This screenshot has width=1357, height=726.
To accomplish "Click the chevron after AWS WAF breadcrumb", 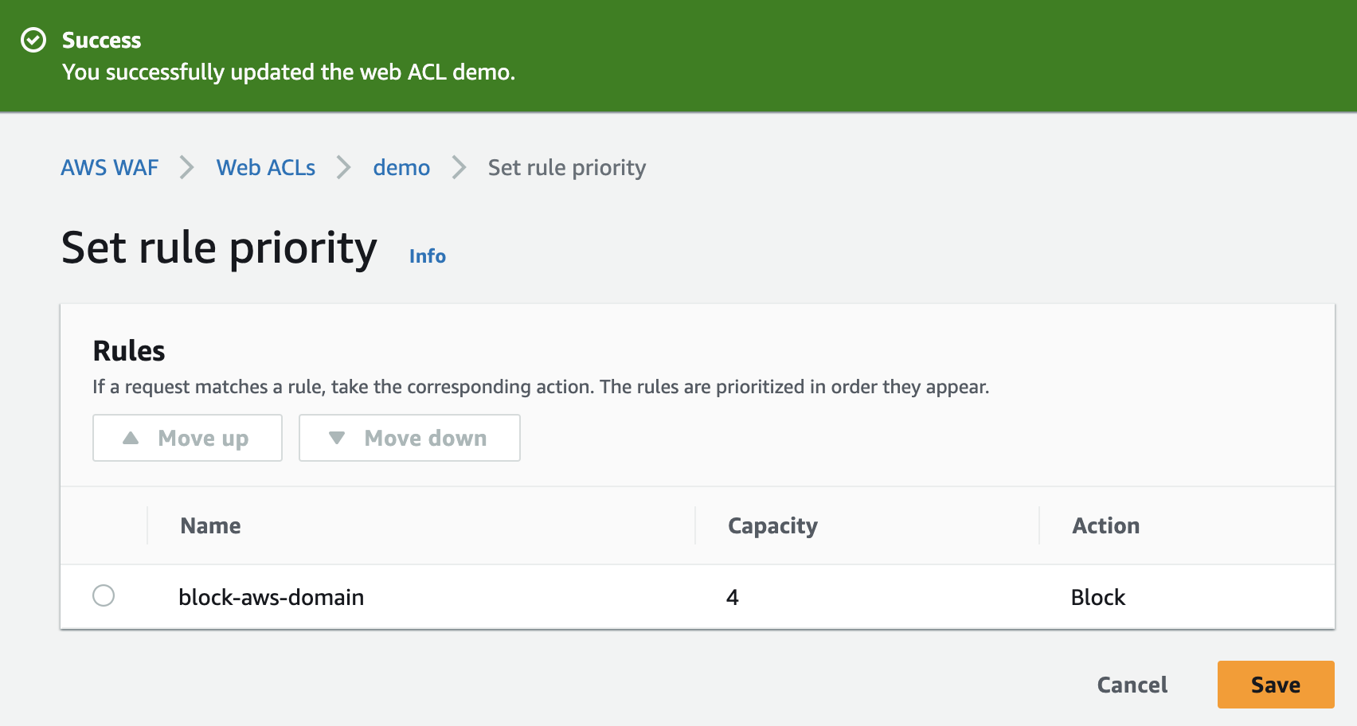I will click(187, 167).
